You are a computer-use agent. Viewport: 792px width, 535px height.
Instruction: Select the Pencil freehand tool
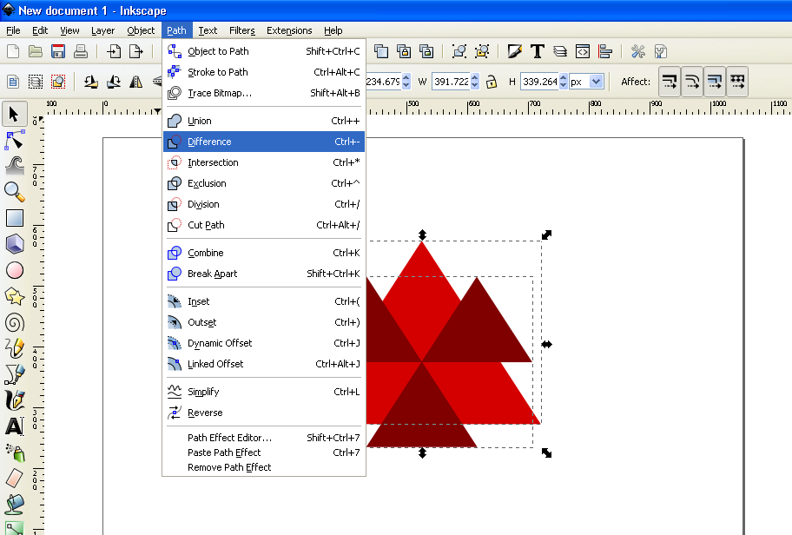[14, 348]
